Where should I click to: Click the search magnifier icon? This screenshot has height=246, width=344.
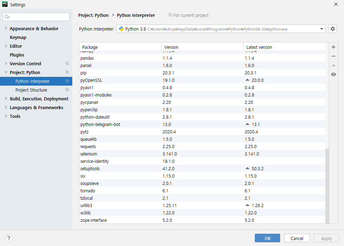pos(7,17)
